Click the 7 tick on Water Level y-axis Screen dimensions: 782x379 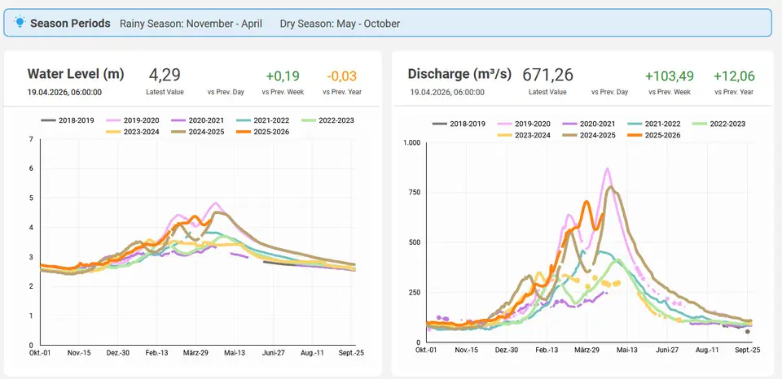coord(31,139)
